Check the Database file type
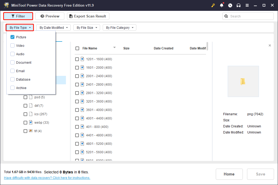The width and height of the screenshot is (278, 185). click(12, 79)
